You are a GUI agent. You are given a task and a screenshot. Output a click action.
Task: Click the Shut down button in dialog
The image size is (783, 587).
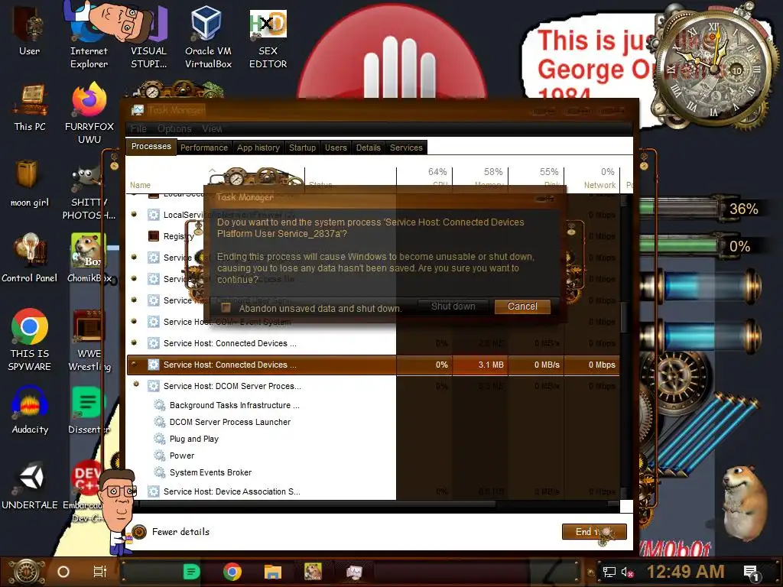click(453, 306)
